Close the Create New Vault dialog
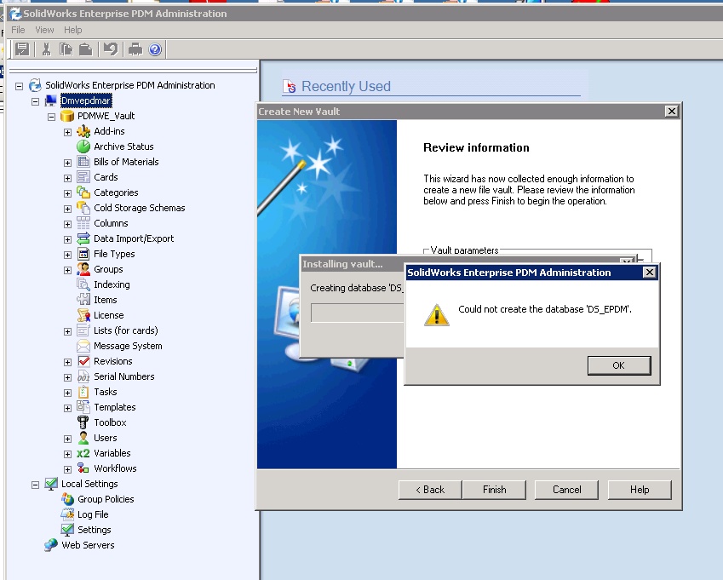723x580 pixels. click(672, 111)
